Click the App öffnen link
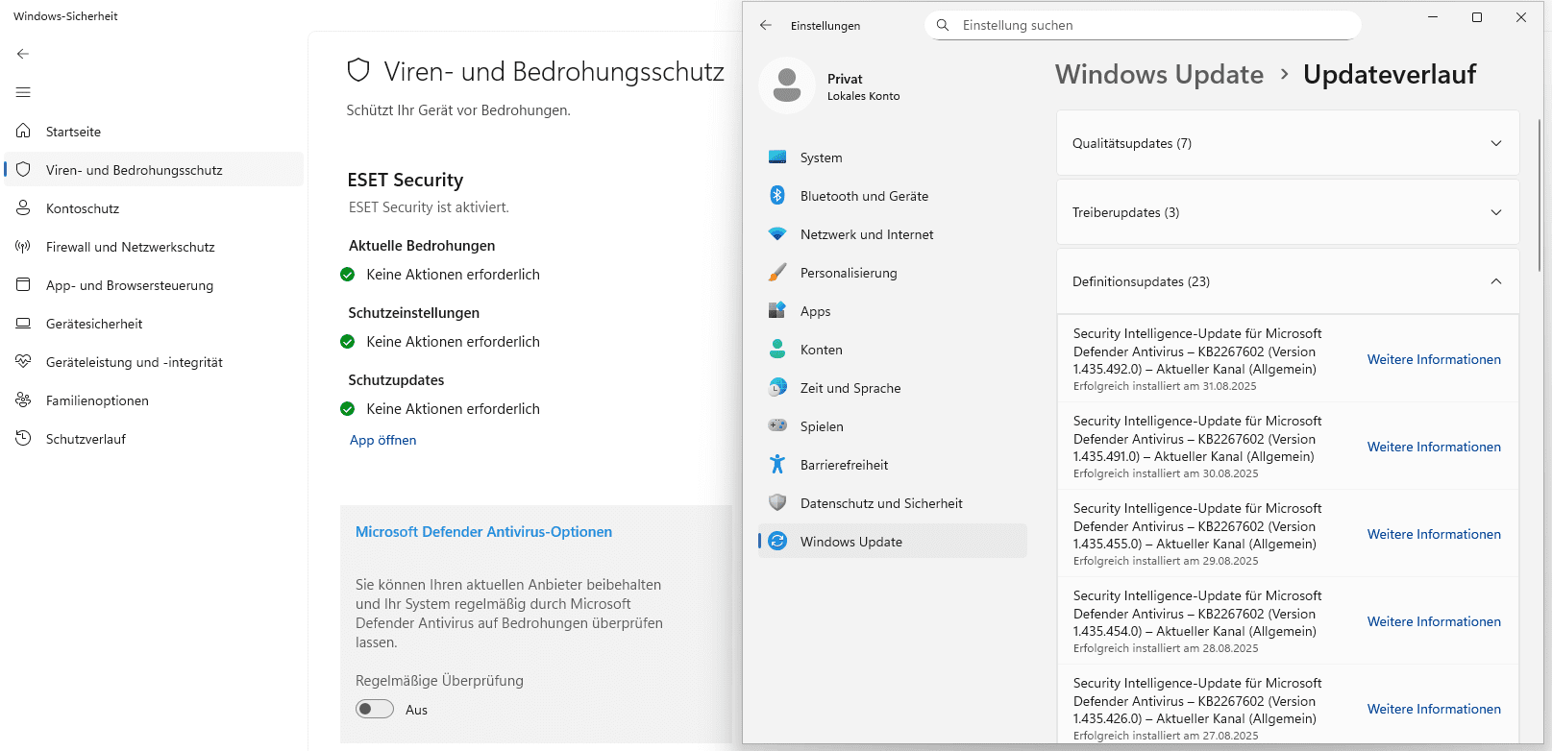The image size is (1552, 751). pyautogui.click(x=383, y=440)
